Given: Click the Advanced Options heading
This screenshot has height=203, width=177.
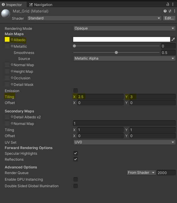Looking at the screenshot, I should click(x=21, y=167).
